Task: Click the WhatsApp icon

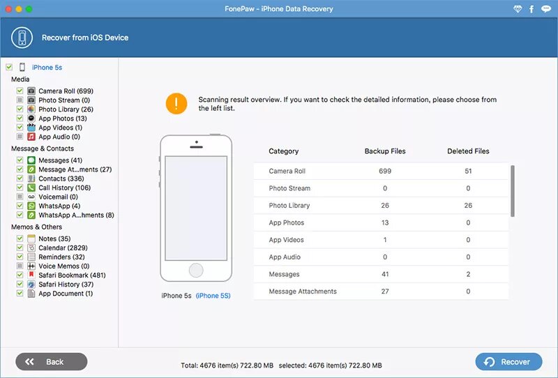Action: tap(31, 206)
